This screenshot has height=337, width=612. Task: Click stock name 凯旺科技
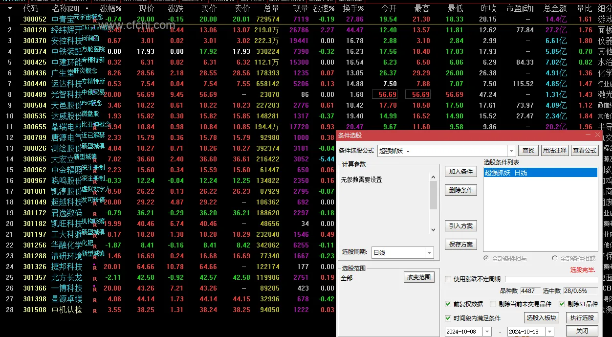[x=67, y=224]
